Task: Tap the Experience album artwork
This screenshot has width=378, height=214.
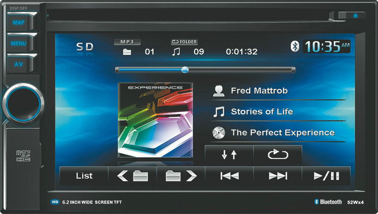Action: coord(155,120)
